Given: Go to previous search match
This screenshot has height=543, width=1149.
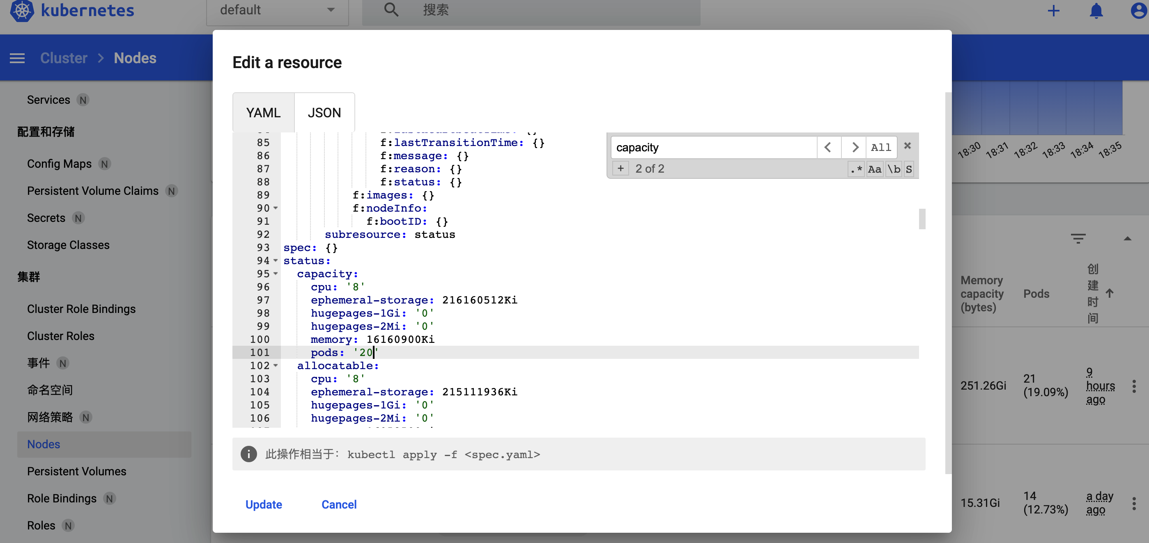Looking at the screenshot, I should point(828,148).
